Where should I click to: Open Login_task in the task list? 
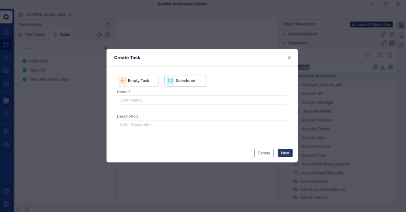click(38, 61)
